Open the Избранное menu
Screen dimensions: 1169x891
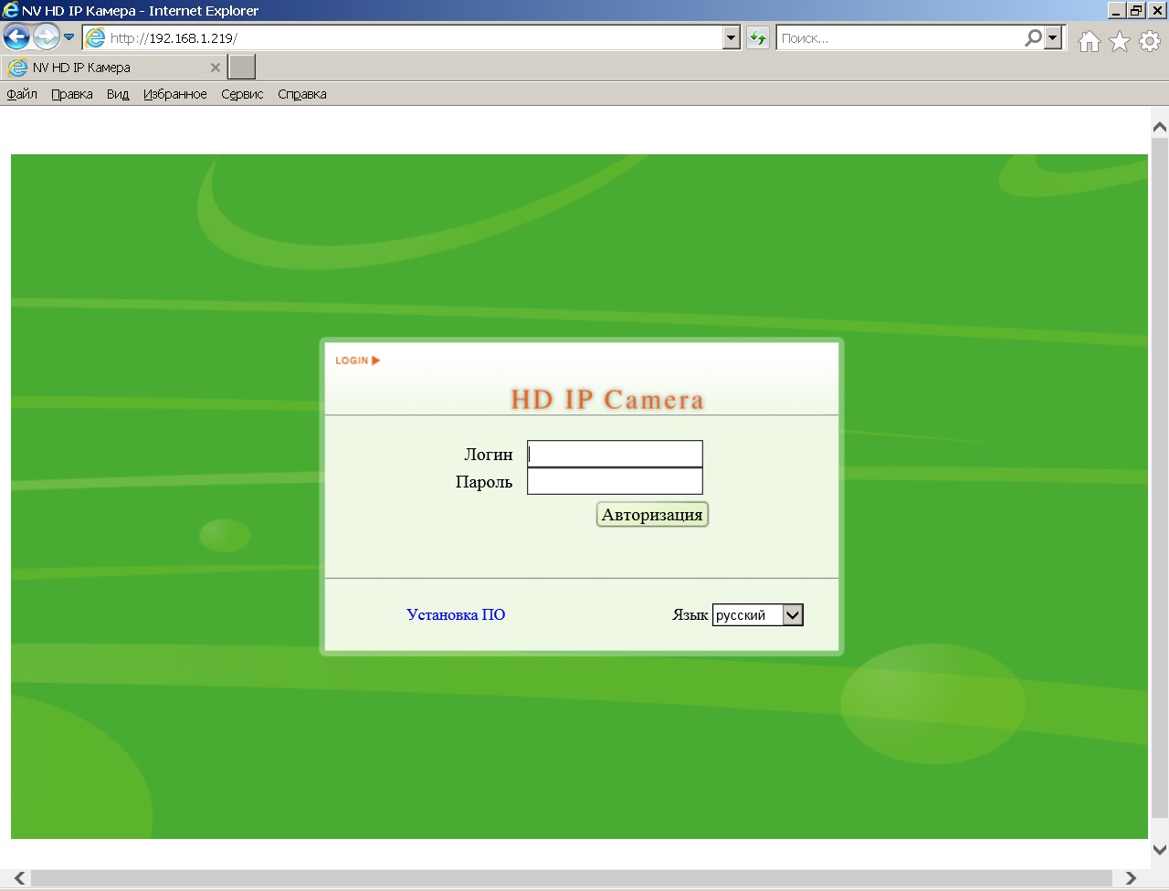pyautogui.click(x=174, y=94)
